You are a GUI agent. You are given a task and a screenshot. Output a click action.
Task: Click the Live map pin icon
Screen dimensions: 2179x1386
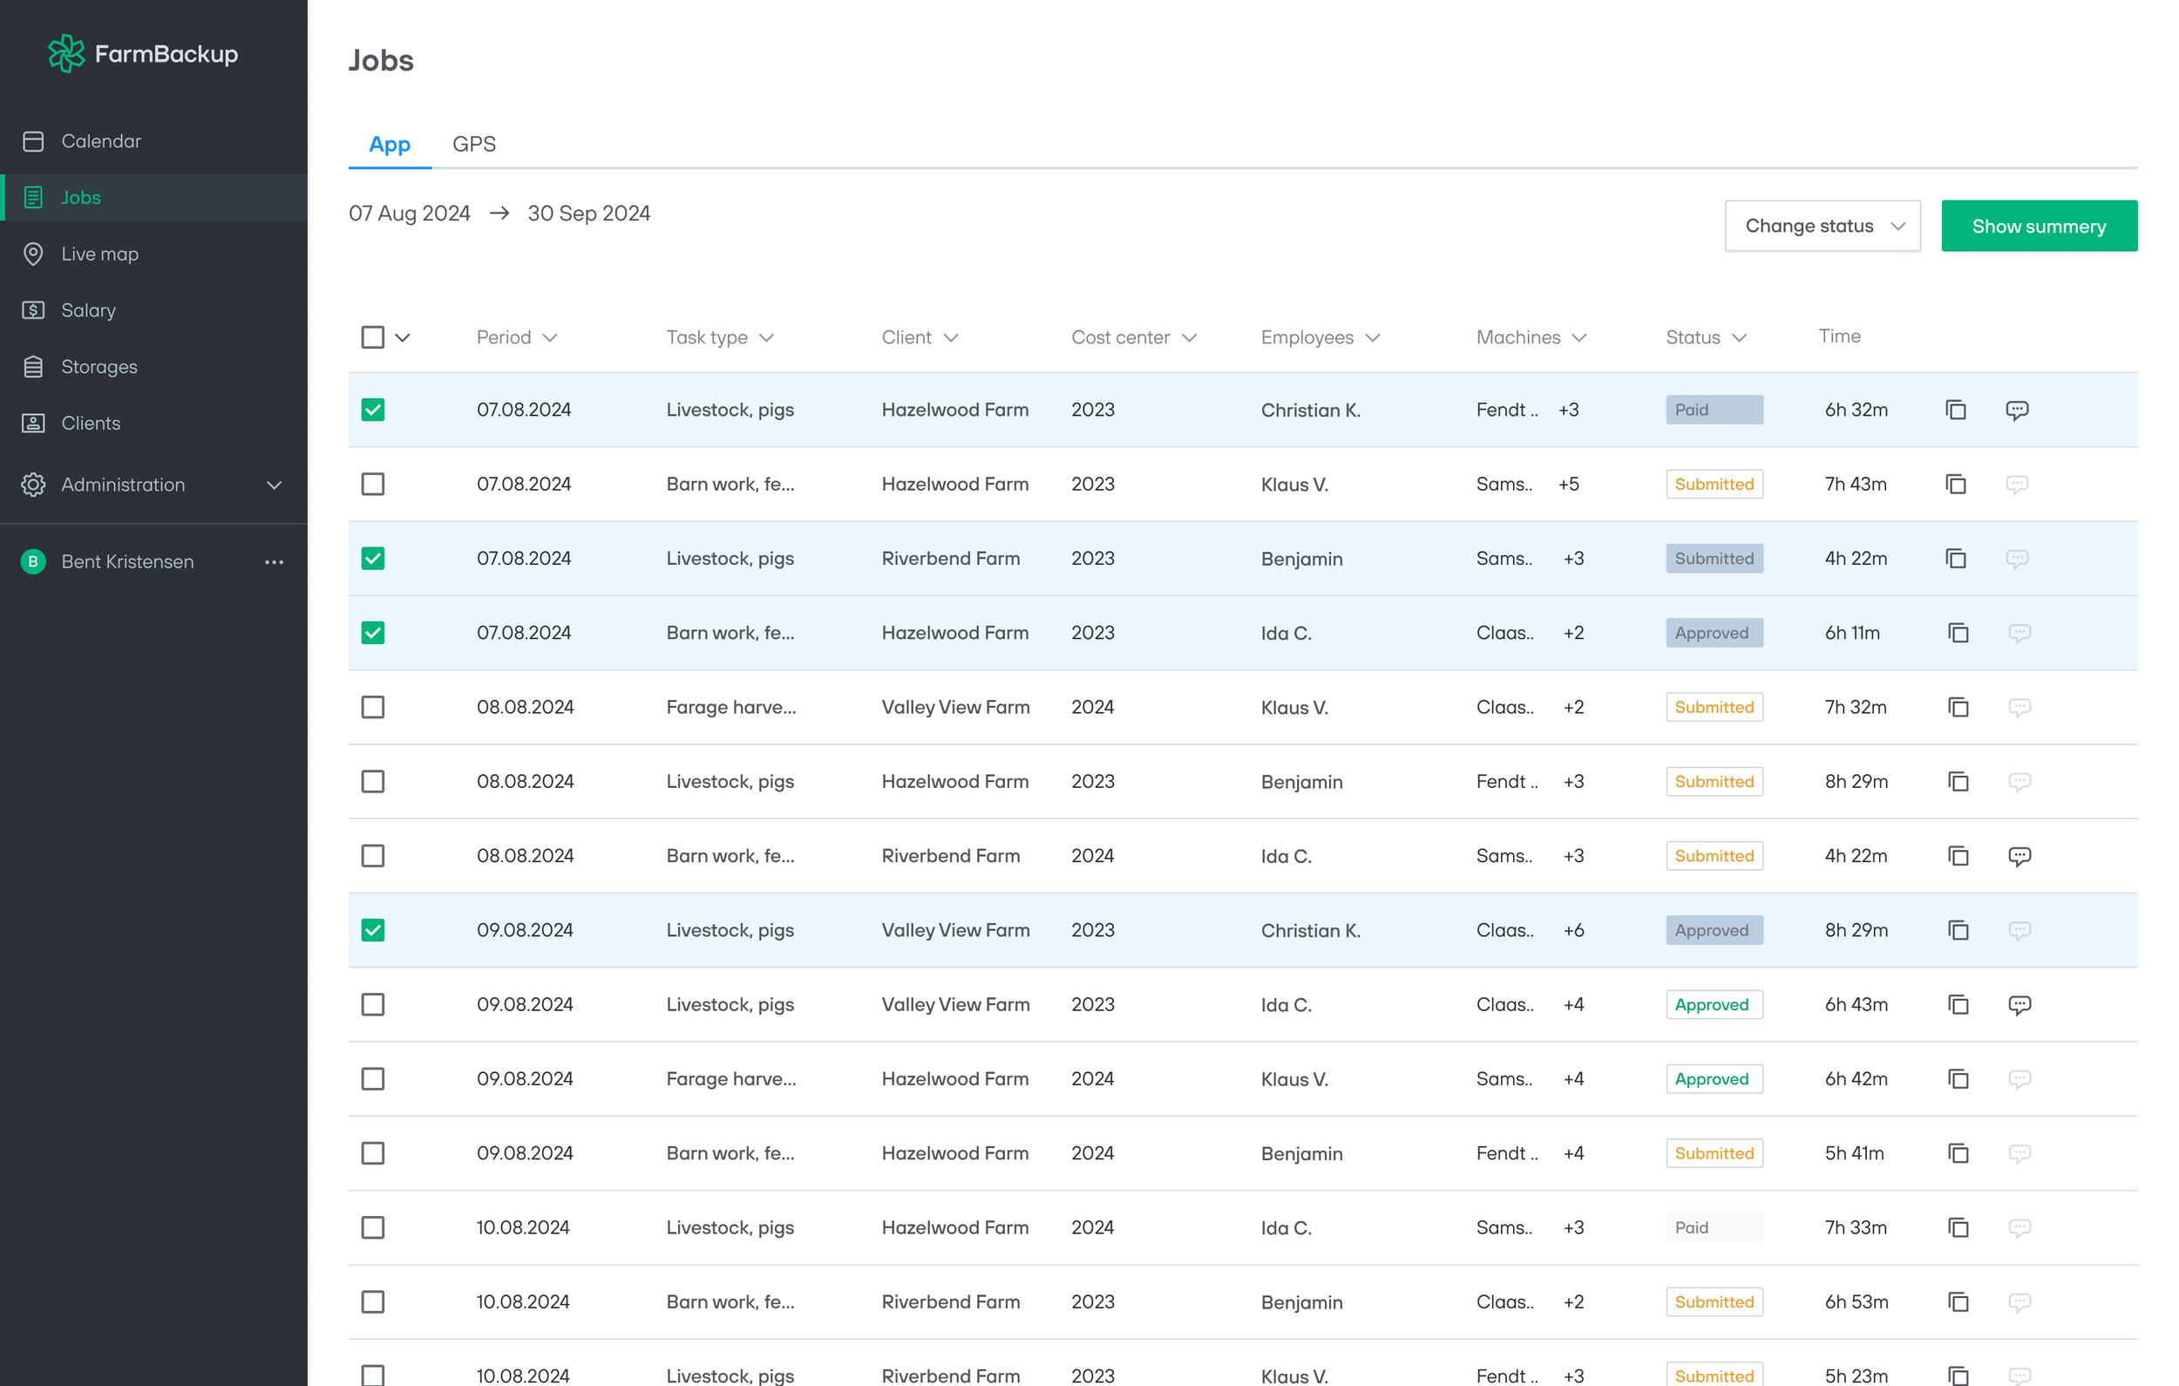click(33, 254)
